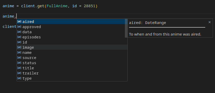
Task: Click the field icon beside trailer
Action: click(19, 73)
